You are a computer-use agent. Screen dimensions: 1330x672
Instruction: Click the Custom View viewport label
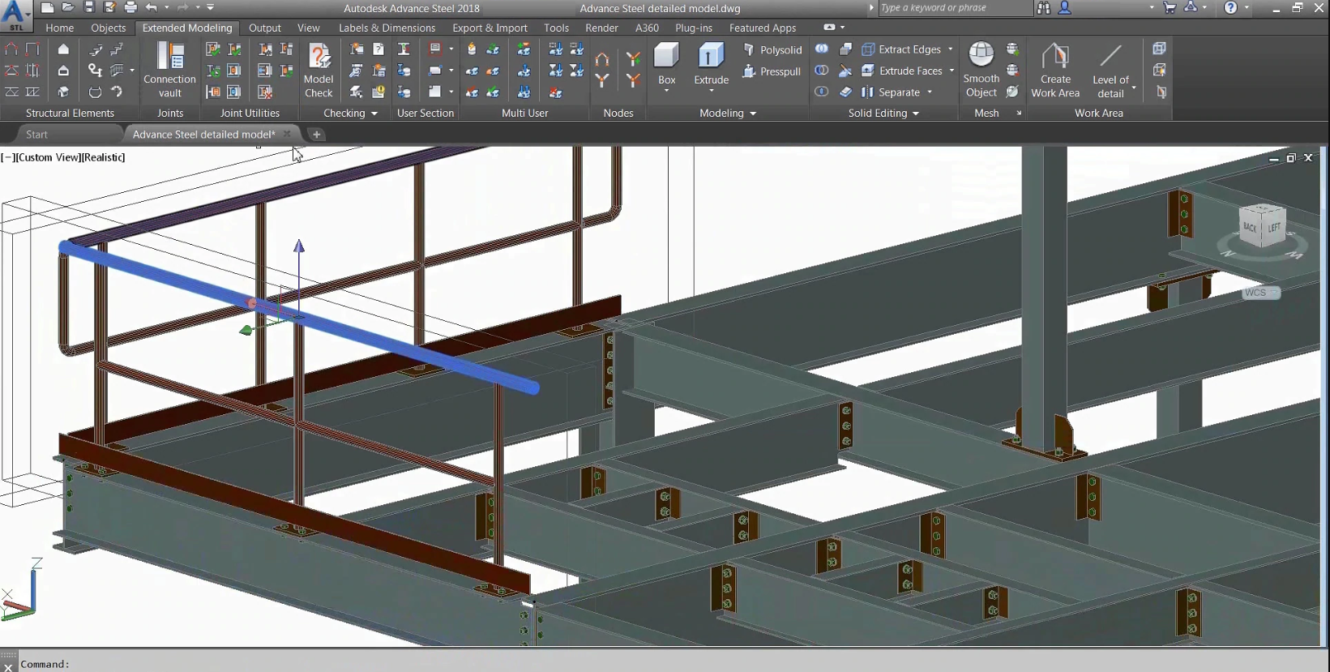tap(47, 157)
